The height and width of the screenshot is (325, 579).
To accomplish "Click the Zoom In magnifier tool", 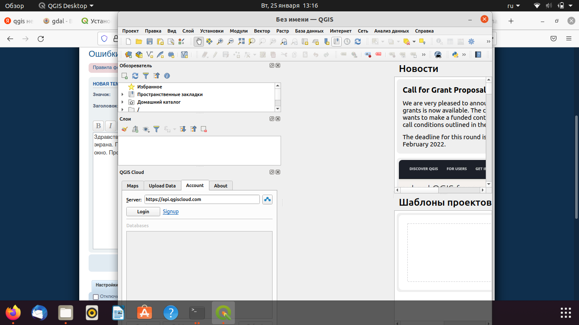I will click(220, 41).
